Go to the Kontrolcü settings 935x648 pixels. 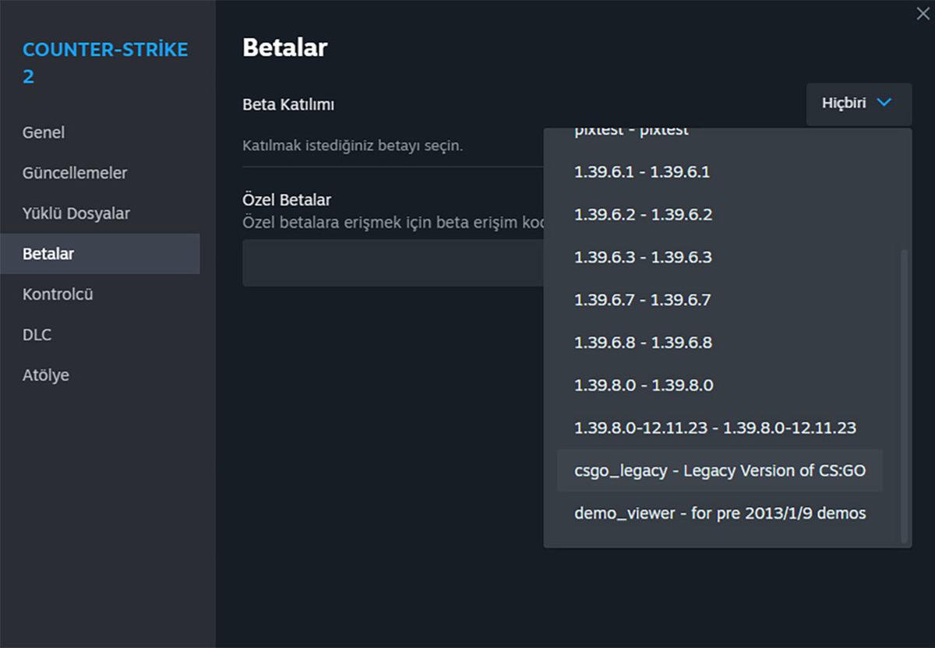click(x=58, y=294)
